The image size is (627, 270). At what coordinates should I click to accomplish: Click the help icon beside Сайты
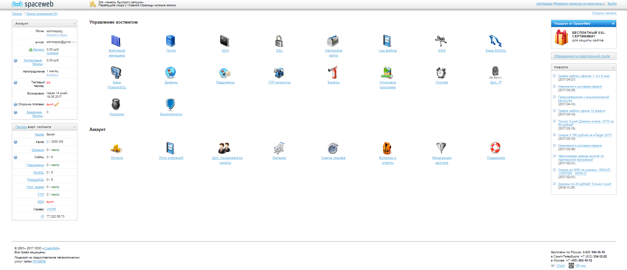15,157
